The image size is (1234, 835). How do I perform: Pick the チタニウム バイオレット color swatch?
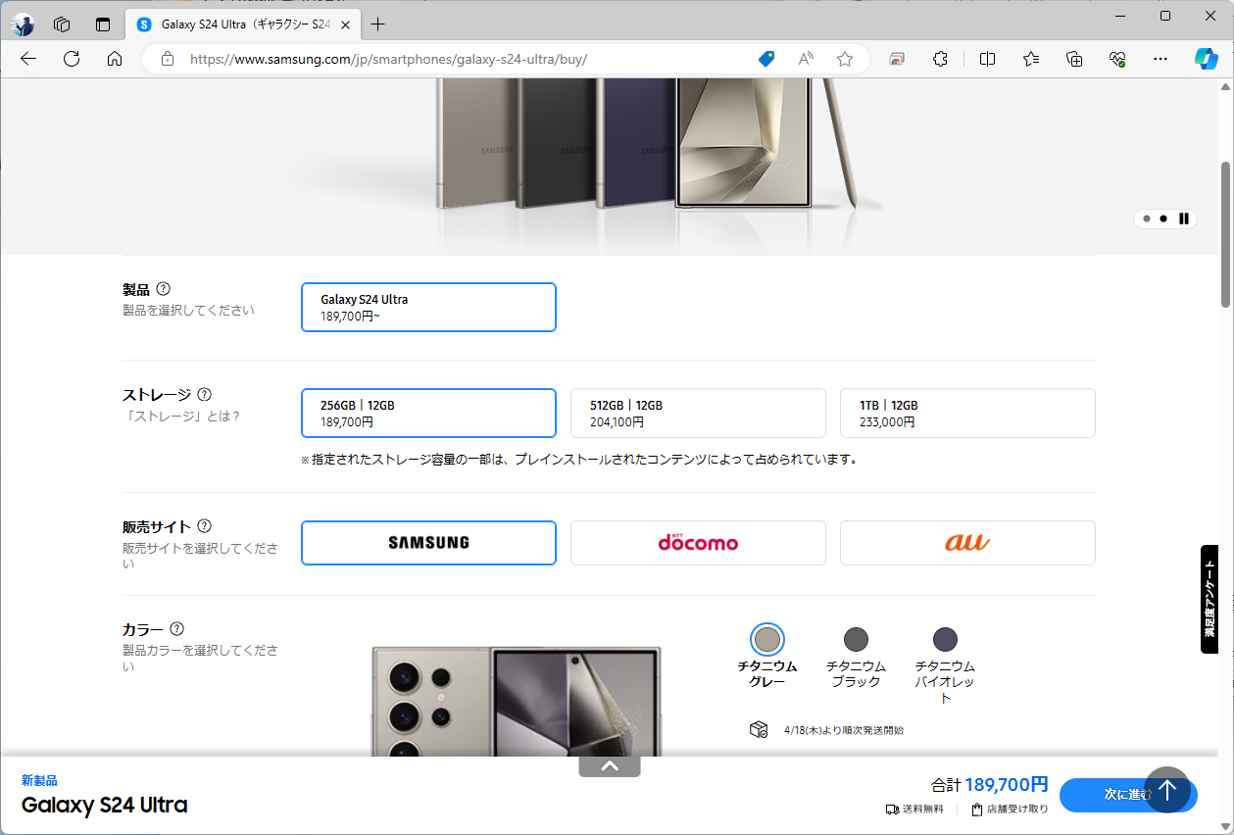pyautogui.click(x=945, y=640)
